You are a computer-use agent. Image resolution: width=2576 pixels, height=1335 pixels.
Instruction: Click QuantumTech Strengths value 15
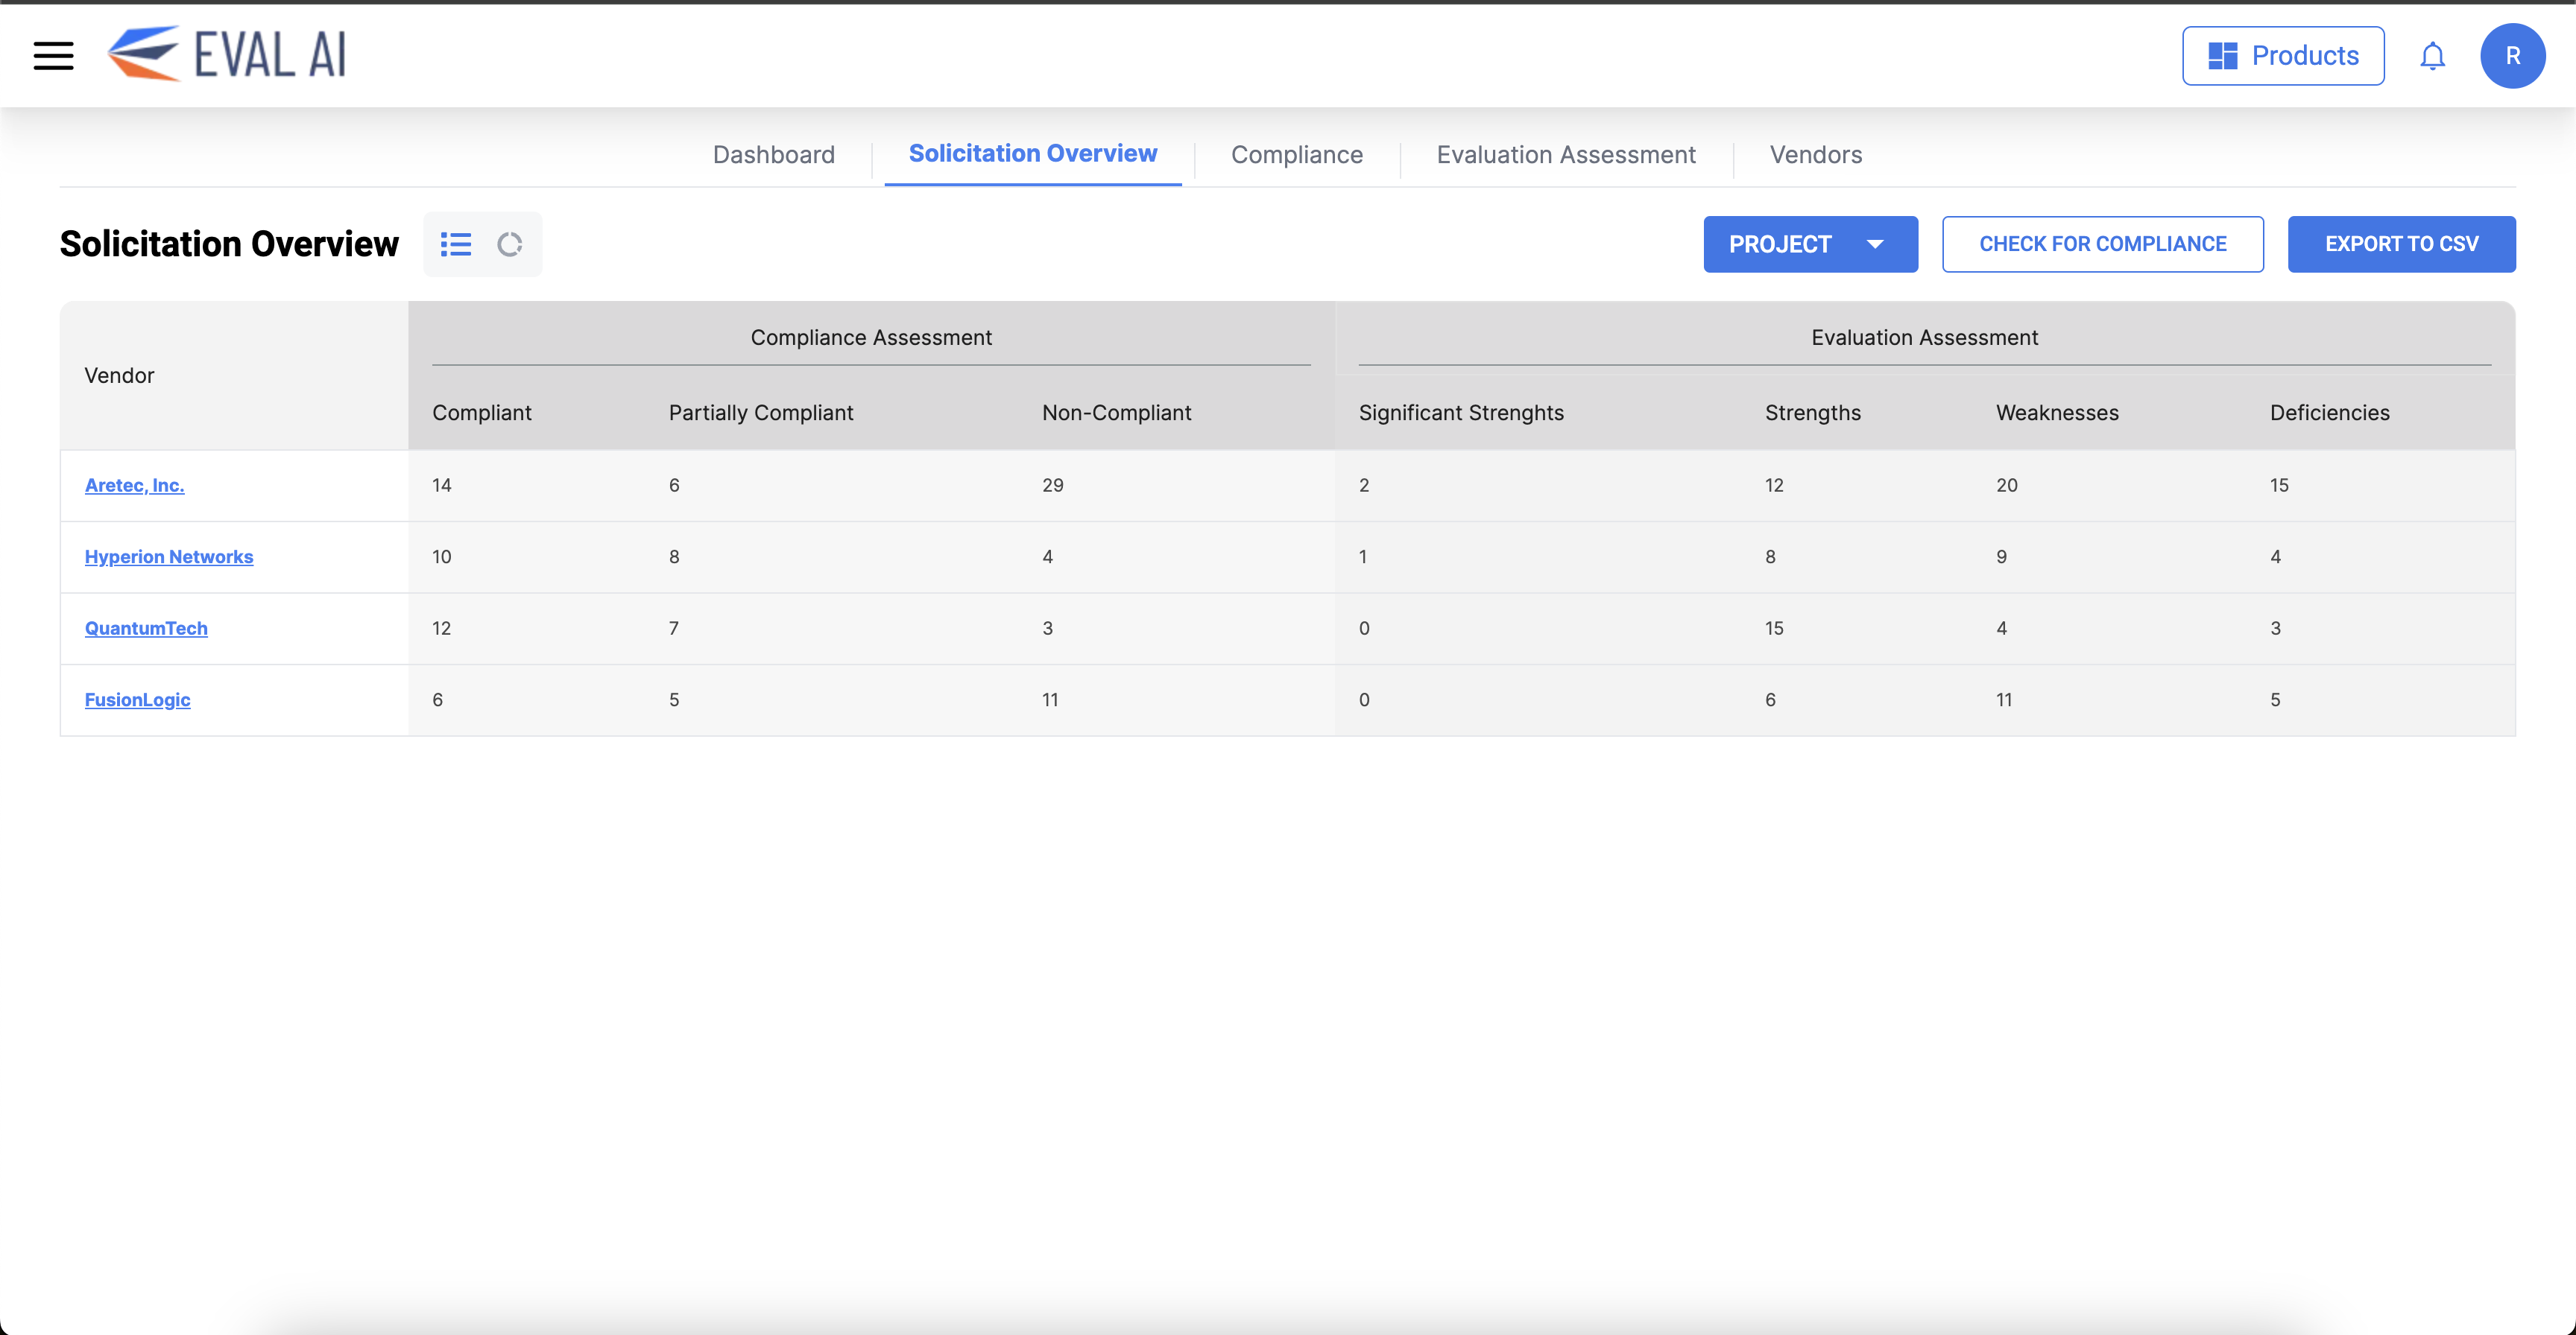(1773, 627)
